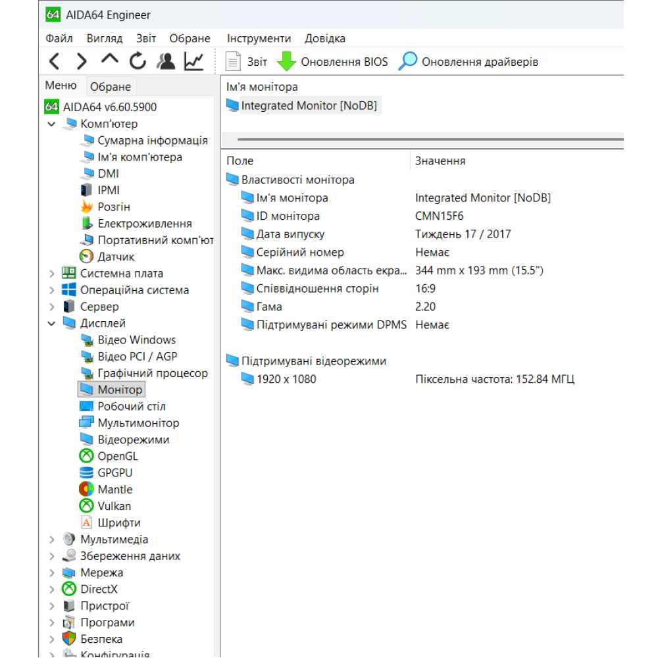Click the Значення column header
This screenshot has height=658, width=658.
coord(440,161)
